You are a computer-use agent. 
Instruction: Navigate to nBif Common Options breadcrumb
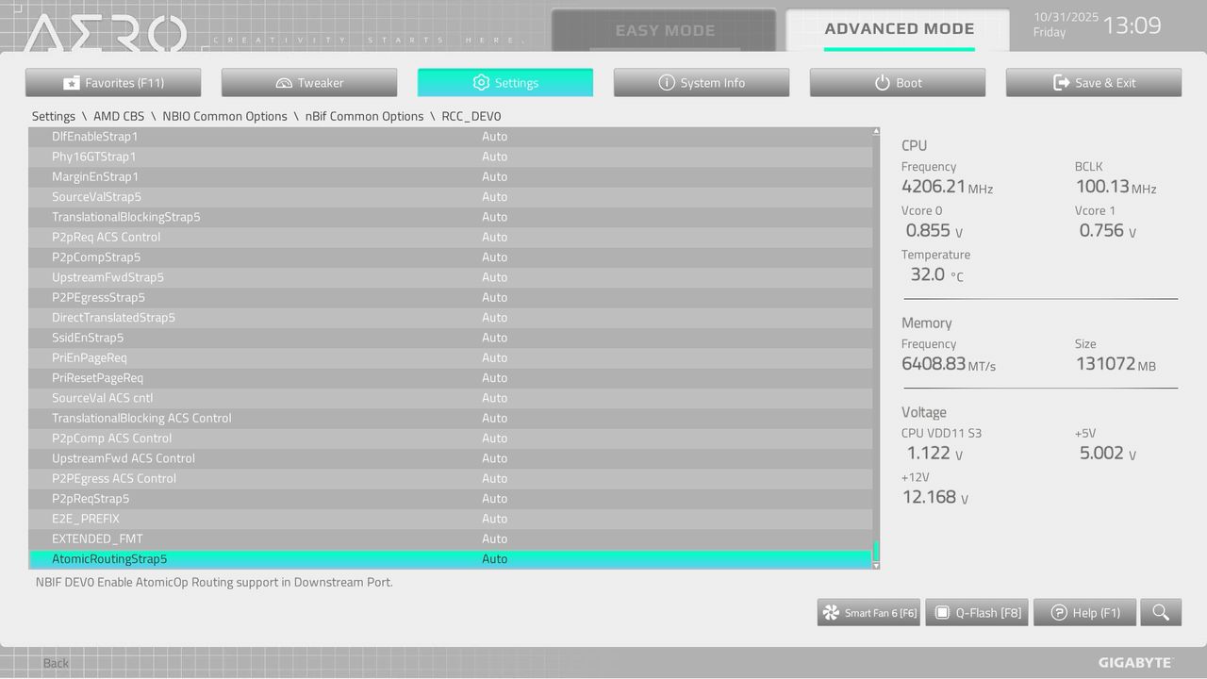coord(364,116)
